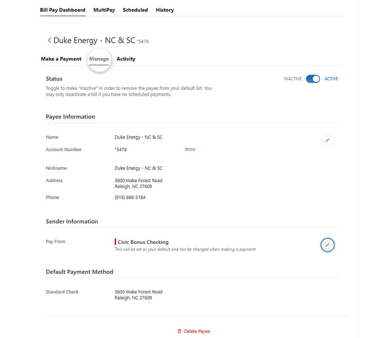Go back using the chevron beside Duke Energy
This screenshot has width=385, height=338.
click(49, 40)
